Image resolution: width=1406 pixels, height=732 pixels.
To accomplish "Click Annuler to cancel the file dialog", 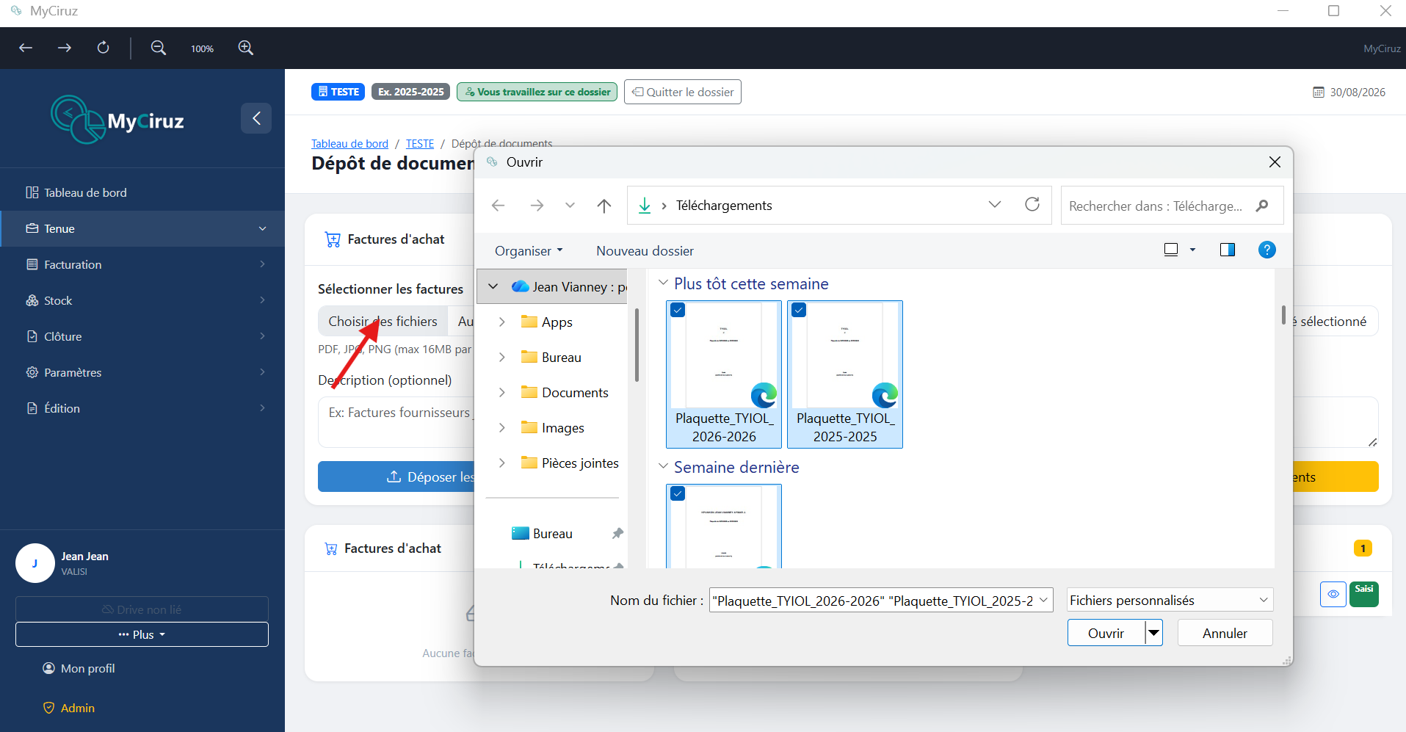I will tap(1225, 633).
